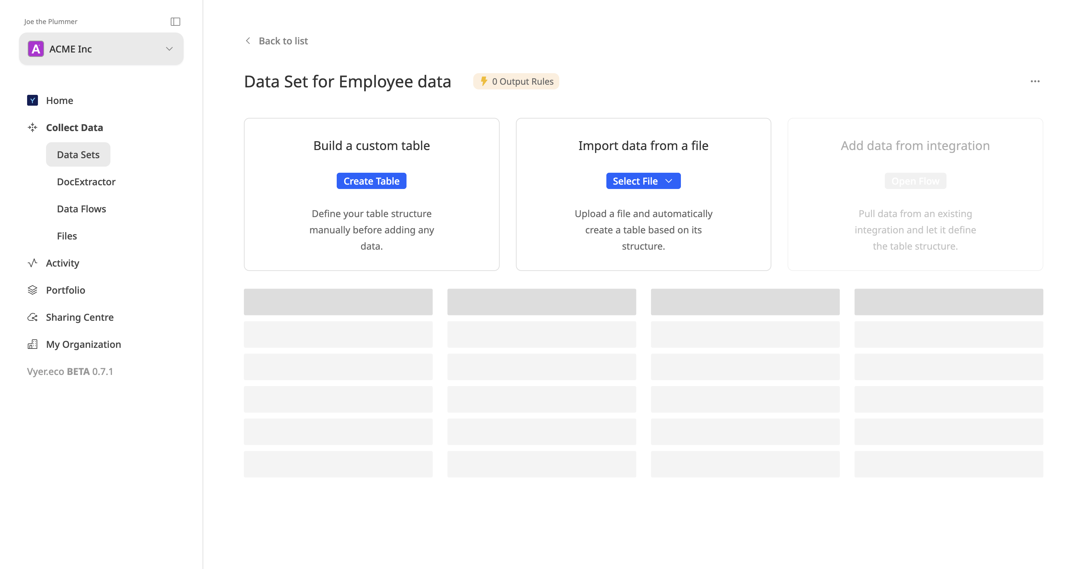Click the Home logo icon
The image size is (1084, 569).
click(33, 100)
